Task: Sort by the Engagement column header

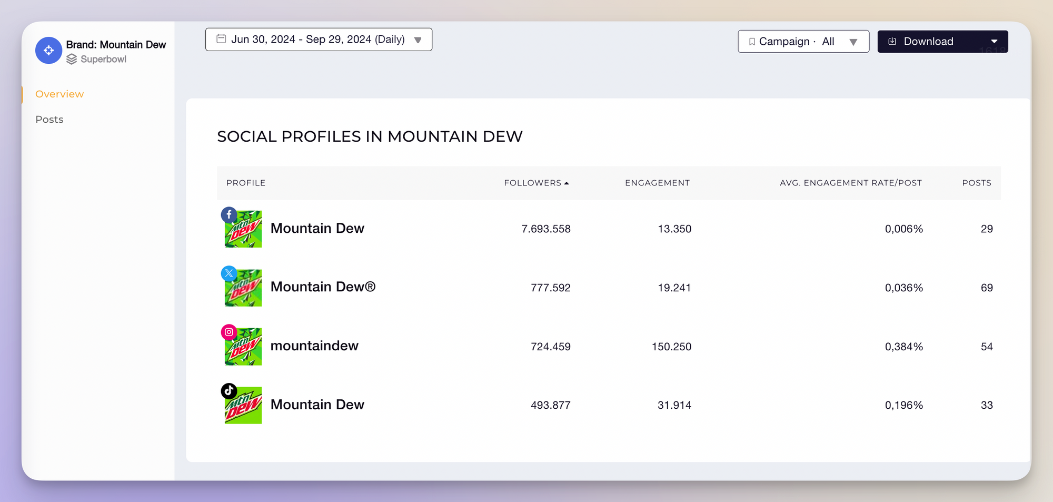Action: 657,183
